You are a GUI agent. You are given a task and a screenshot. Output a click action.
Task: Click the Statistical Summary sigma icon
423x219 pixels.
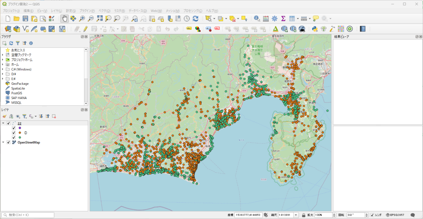(x=283, y=18)
